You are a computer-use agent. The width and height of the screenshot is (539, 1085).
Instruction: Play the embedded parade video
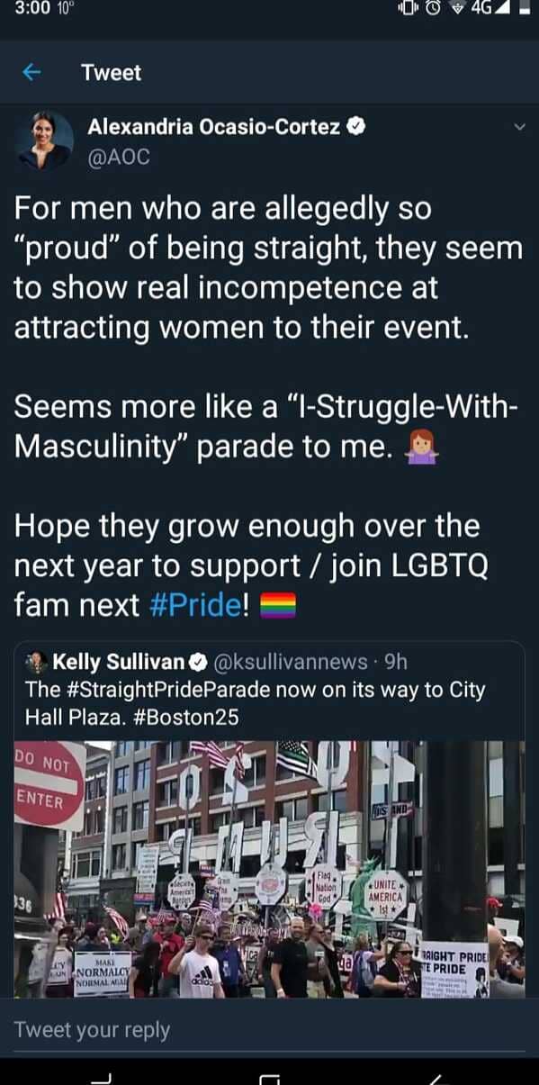tap(269, 864)
